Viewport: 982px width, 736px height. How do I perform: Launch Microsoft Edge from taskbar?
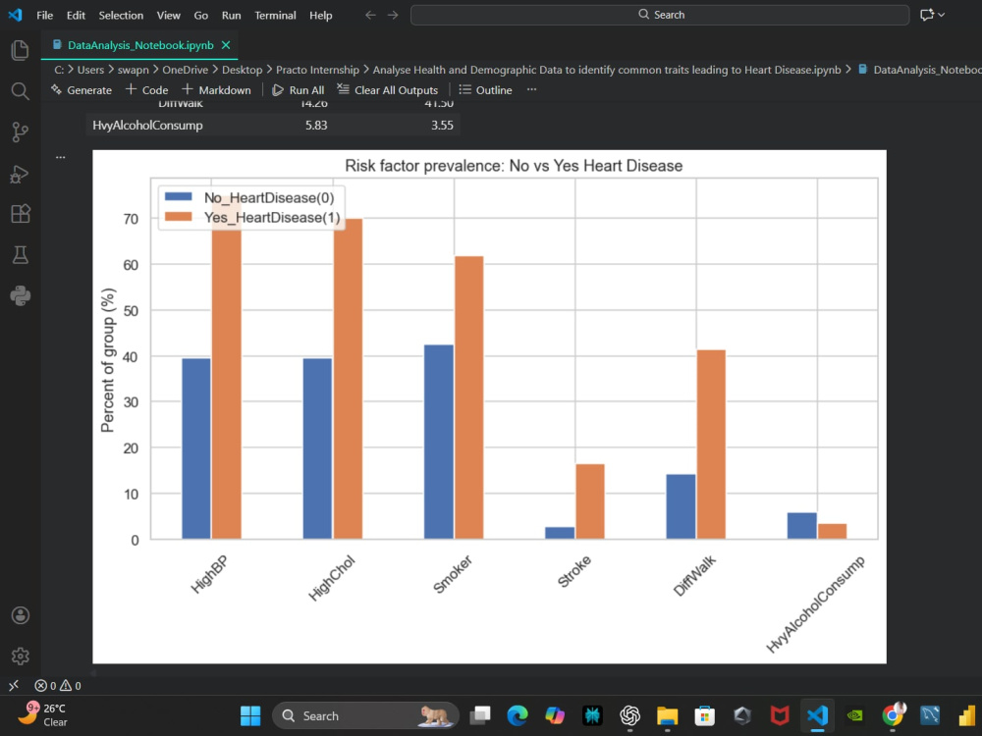[518, 715]
